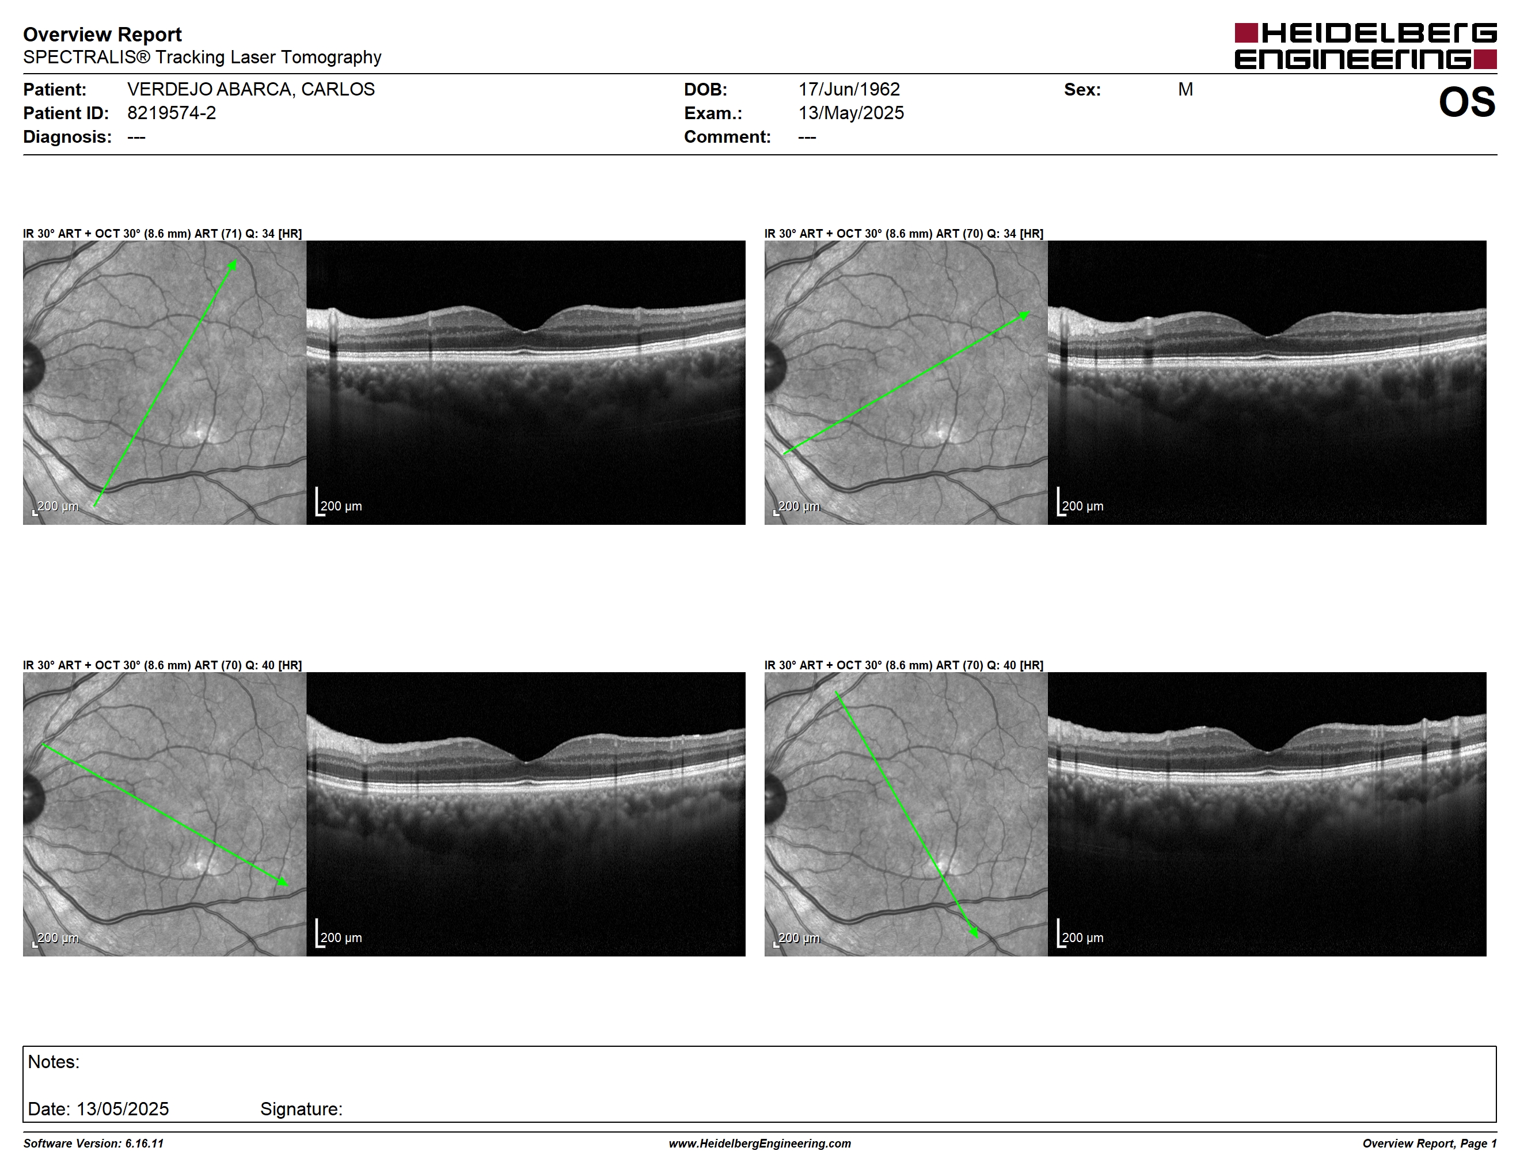
Task: Click the 200 µm scale bar in bottom-left OCT scan
Action: pos(339,934)
